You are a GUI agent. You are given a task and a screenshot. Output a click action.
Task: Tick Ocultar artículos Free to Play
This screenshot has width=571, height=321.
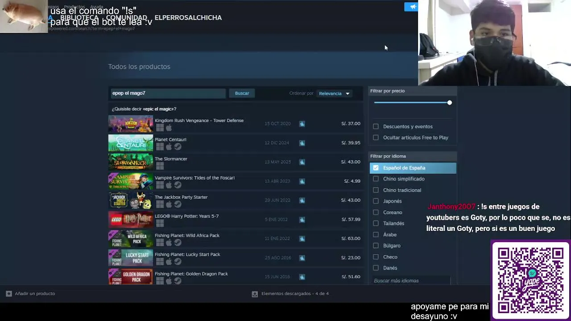(376, 138)
